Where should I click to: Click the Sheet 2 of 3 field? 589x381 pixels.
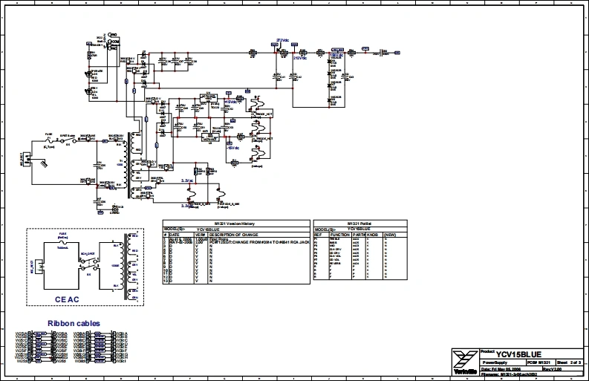[x=570, y=363]
